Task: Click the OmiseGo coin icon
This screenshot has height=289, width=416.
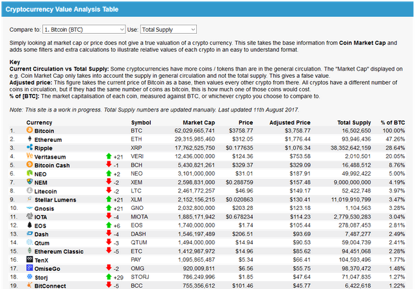Action: pyautogui.click(x=29, y=268)
